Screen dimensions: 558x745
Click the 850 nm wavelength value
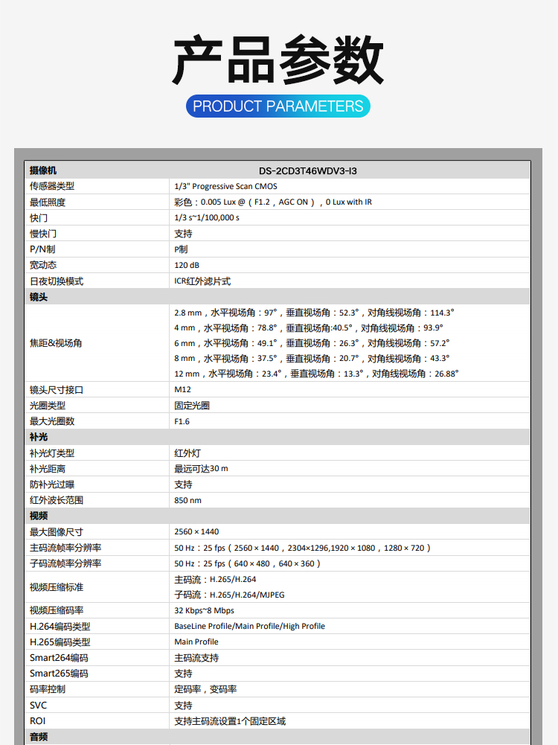(188, 500)
